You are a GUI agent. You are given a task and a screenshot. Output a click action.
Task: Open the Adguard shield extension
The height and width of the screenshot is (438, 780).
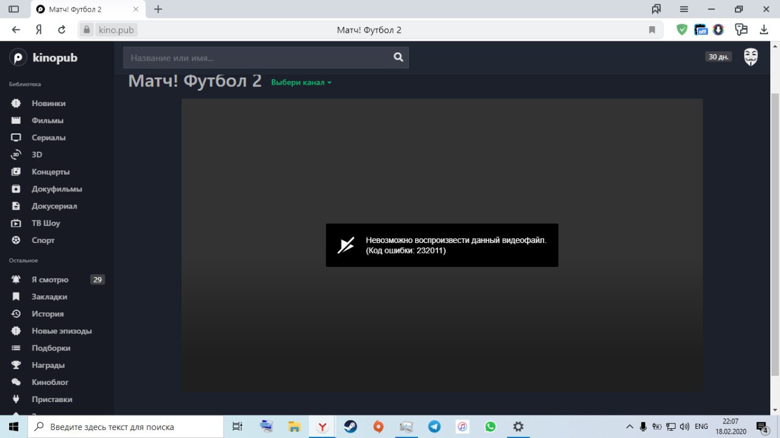682,29
